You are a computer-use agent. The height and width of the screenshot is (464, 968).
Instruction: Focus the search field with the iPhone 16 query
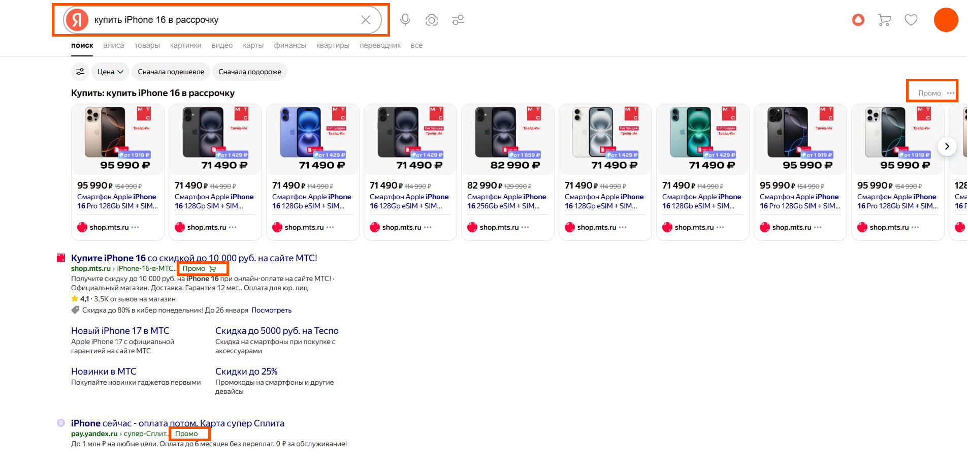click(223, 20)
